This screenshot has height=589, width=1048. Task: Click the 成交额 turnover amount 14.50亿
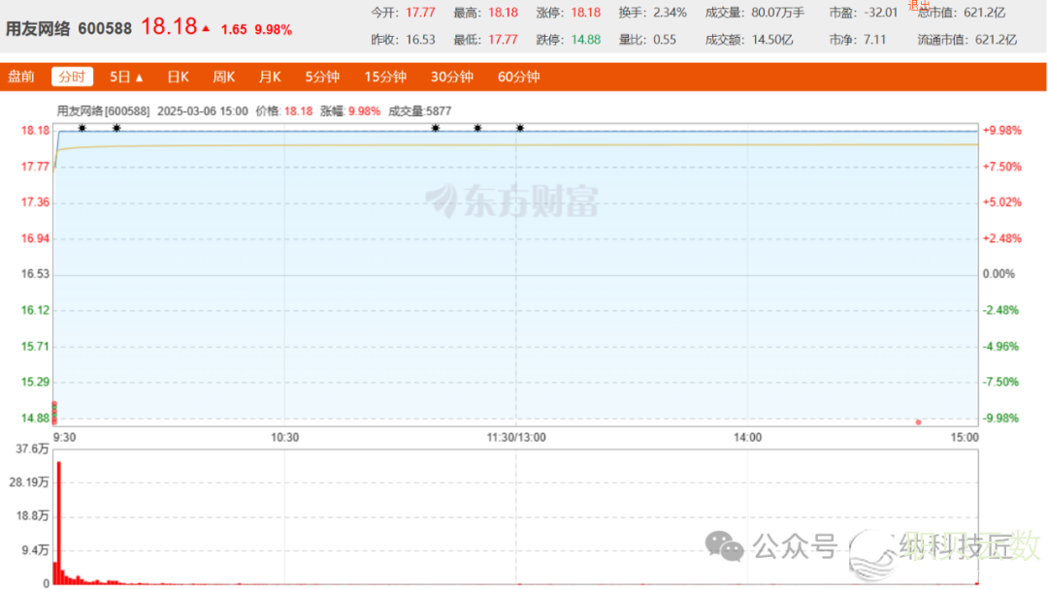pos(772,40)
